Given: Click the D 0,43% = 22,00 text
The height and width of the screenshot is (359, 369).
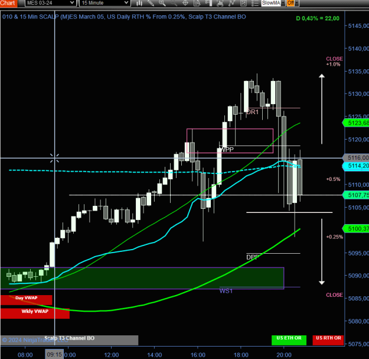Looking at the screenshot, I should click(x=318, y=18).
